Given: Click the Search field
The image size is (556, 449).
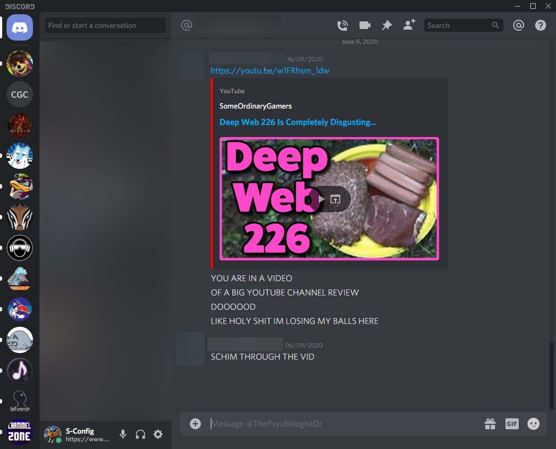Looking at the screenshot, I should (x=463, y=25).
